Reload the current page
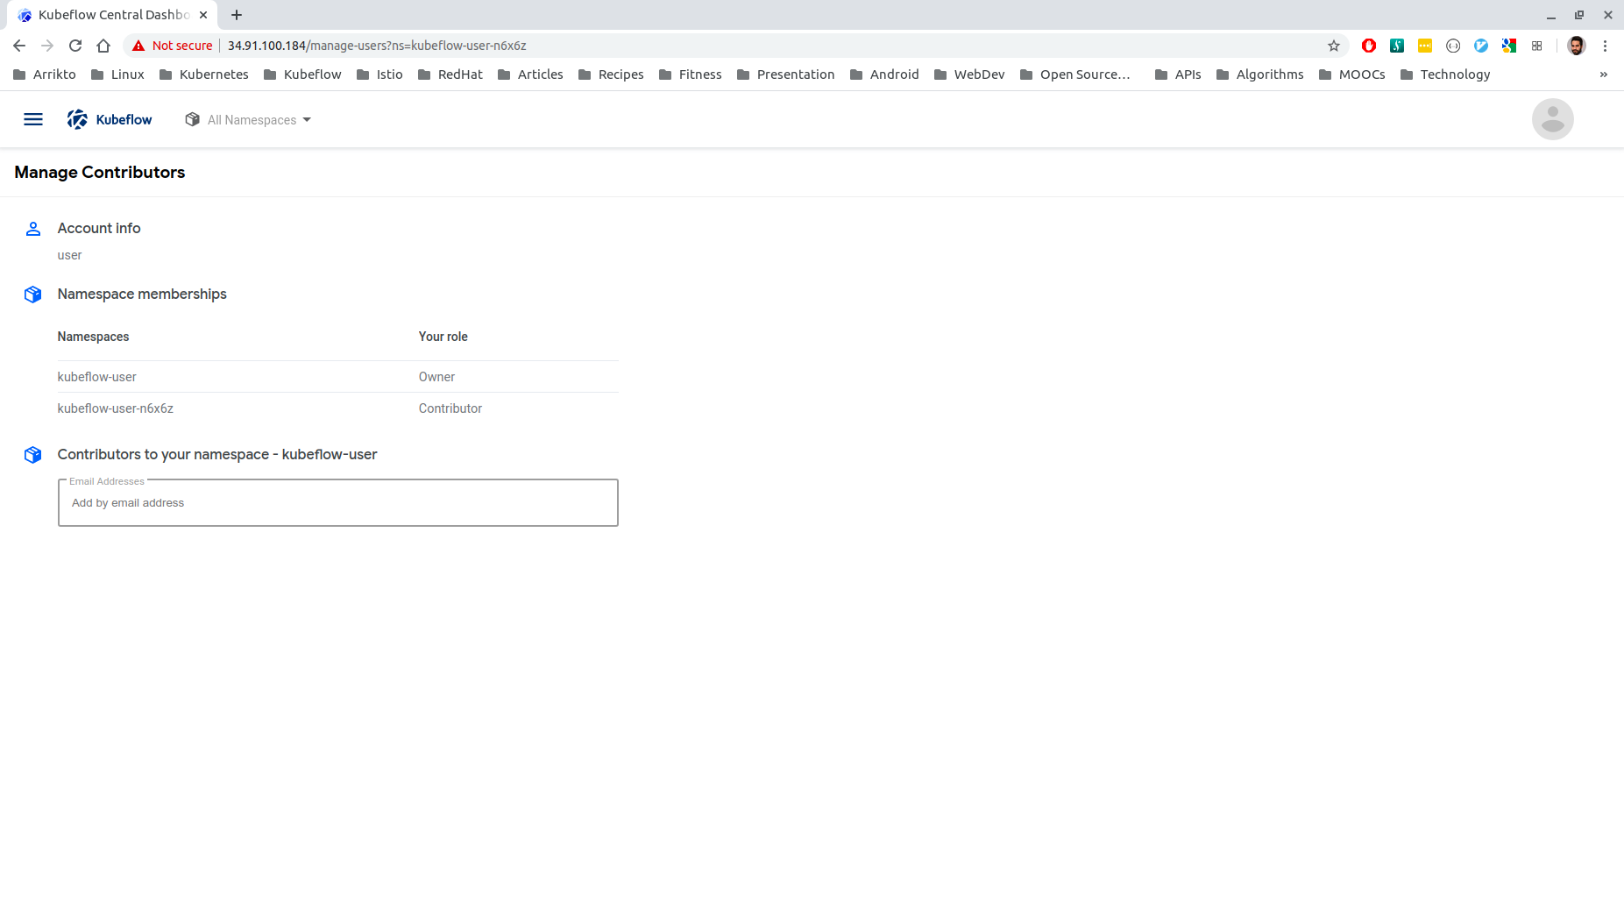 [x=75, y=46]
